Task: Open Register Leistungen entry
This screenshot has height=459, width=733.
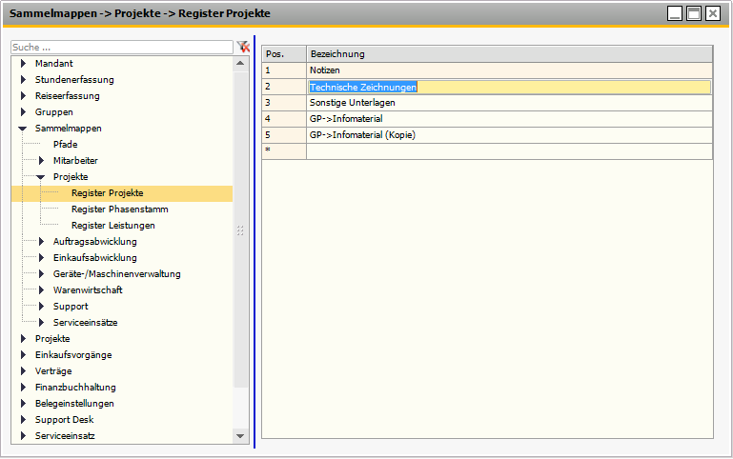Action: pos(112,226)
